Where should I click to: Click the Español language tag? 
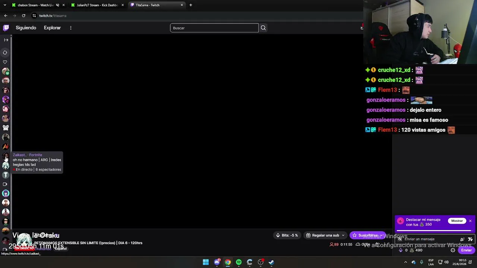coord(61,249)
